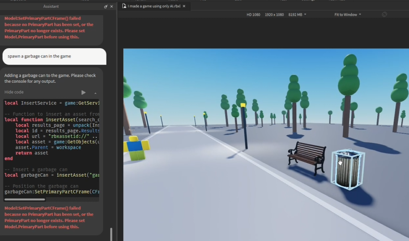Click the Hide code link

tap(14, 92)
